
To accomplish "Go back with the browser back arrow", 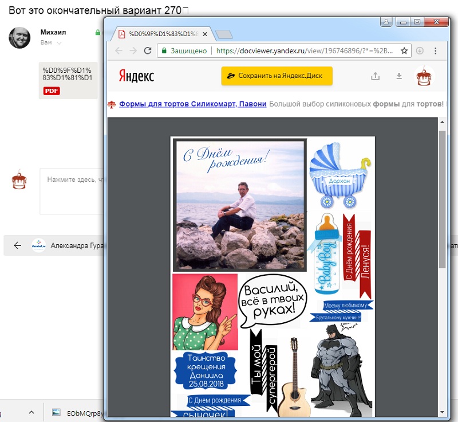I will tap(119, 50).
